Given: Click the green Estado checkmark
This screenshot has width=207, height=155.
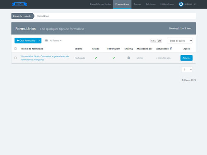Looking at the screenshot, I should pos(96,58).
